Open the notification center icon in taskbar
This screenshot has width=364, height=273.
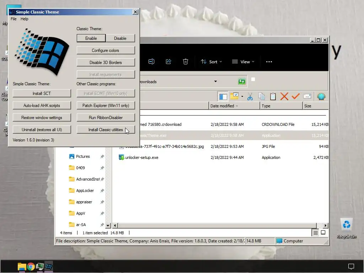click(x=351, y=267)
